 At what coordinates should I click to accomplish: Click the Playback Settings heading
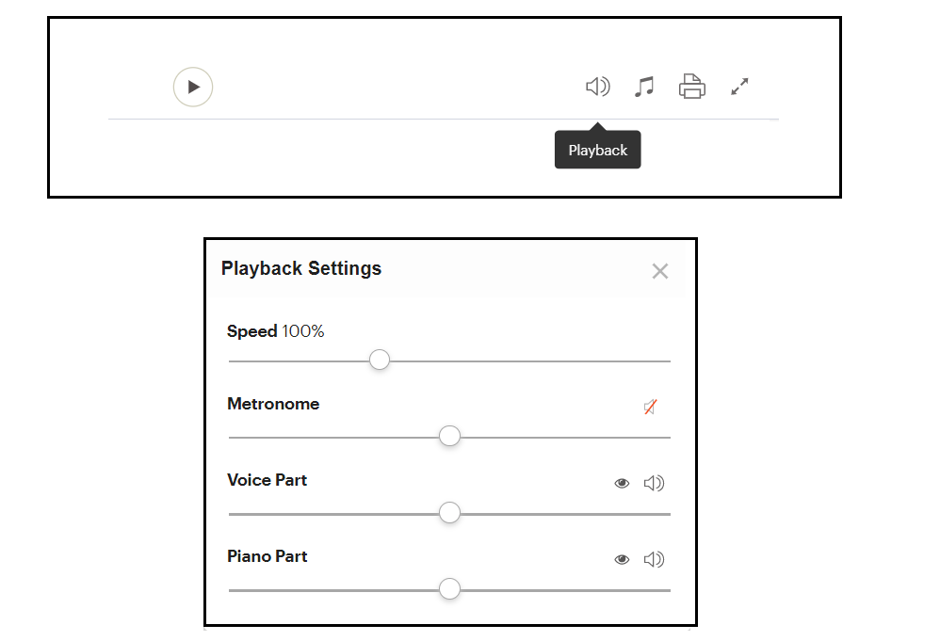301,268
